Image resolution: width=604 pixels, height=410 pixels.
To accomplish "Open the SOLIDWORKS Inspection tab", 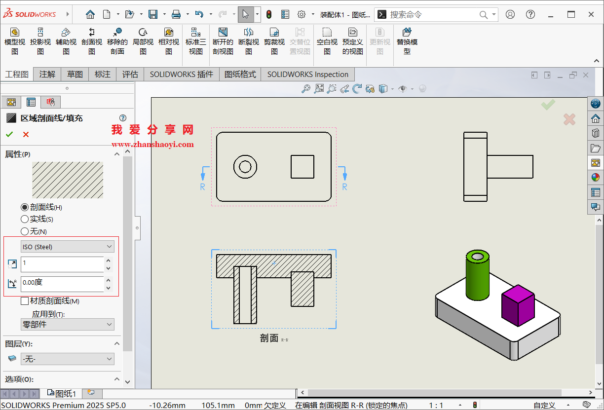I will point(308,75).
